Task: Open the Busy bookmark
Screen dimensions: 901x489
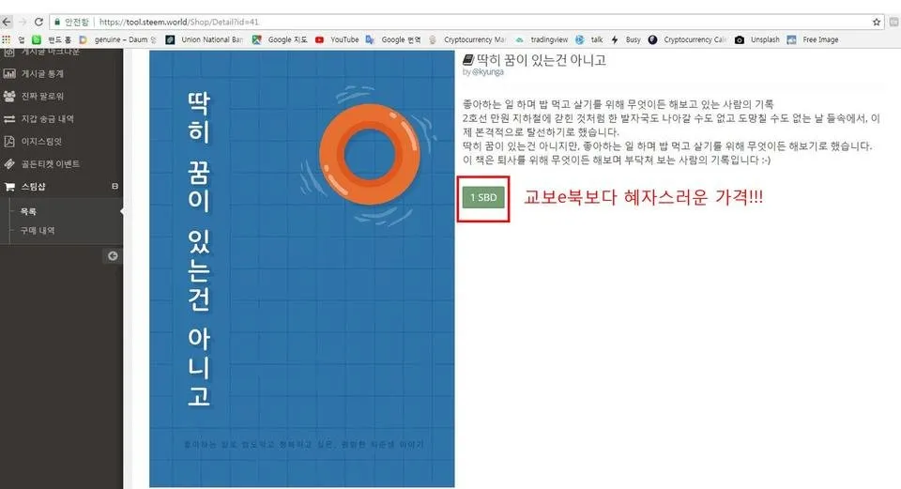Action: (x=626, y=39)
